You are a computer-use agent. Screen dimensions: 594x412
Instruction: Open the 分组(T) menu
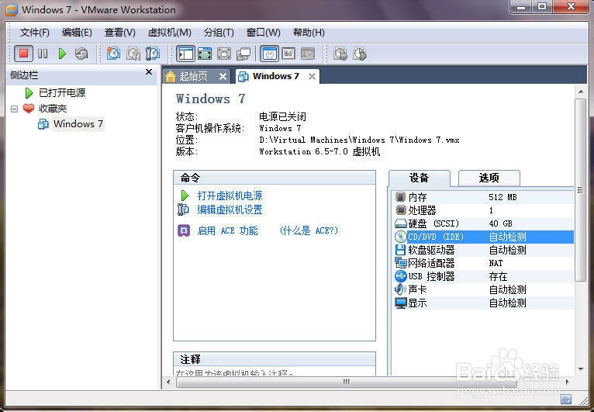tap(219, 33)
